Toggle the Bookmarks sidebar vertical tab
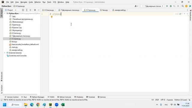This screenshot has height=108, width=192. 1,76
